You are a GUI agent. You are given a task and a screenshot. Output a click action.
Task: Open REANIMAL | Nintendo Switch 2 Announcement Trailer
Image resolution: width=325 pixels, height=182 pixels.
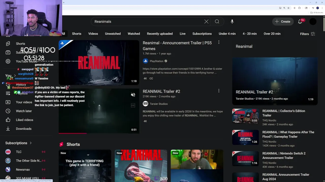284,155
